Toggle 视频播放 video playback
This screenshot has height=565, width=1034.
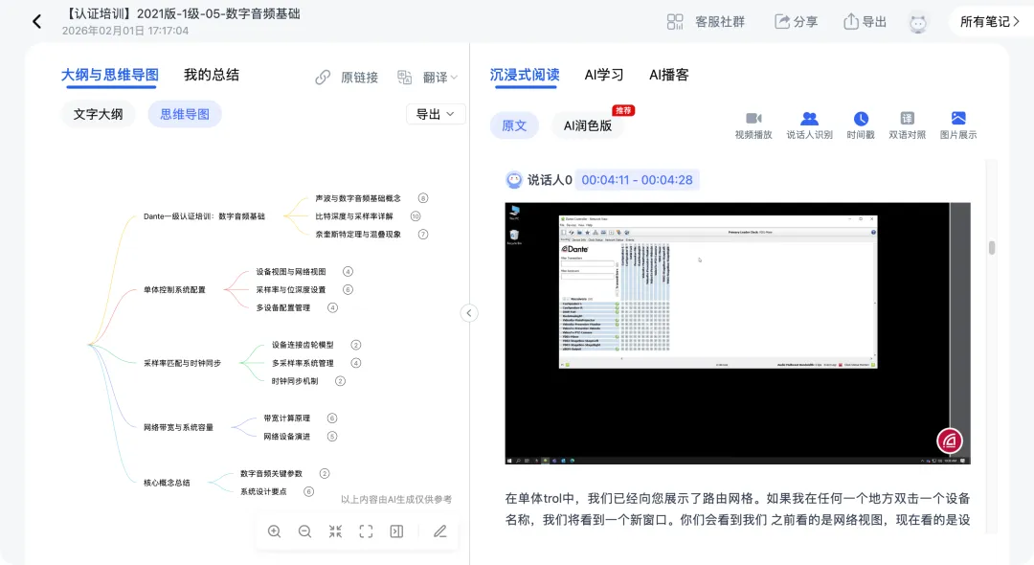753,124
